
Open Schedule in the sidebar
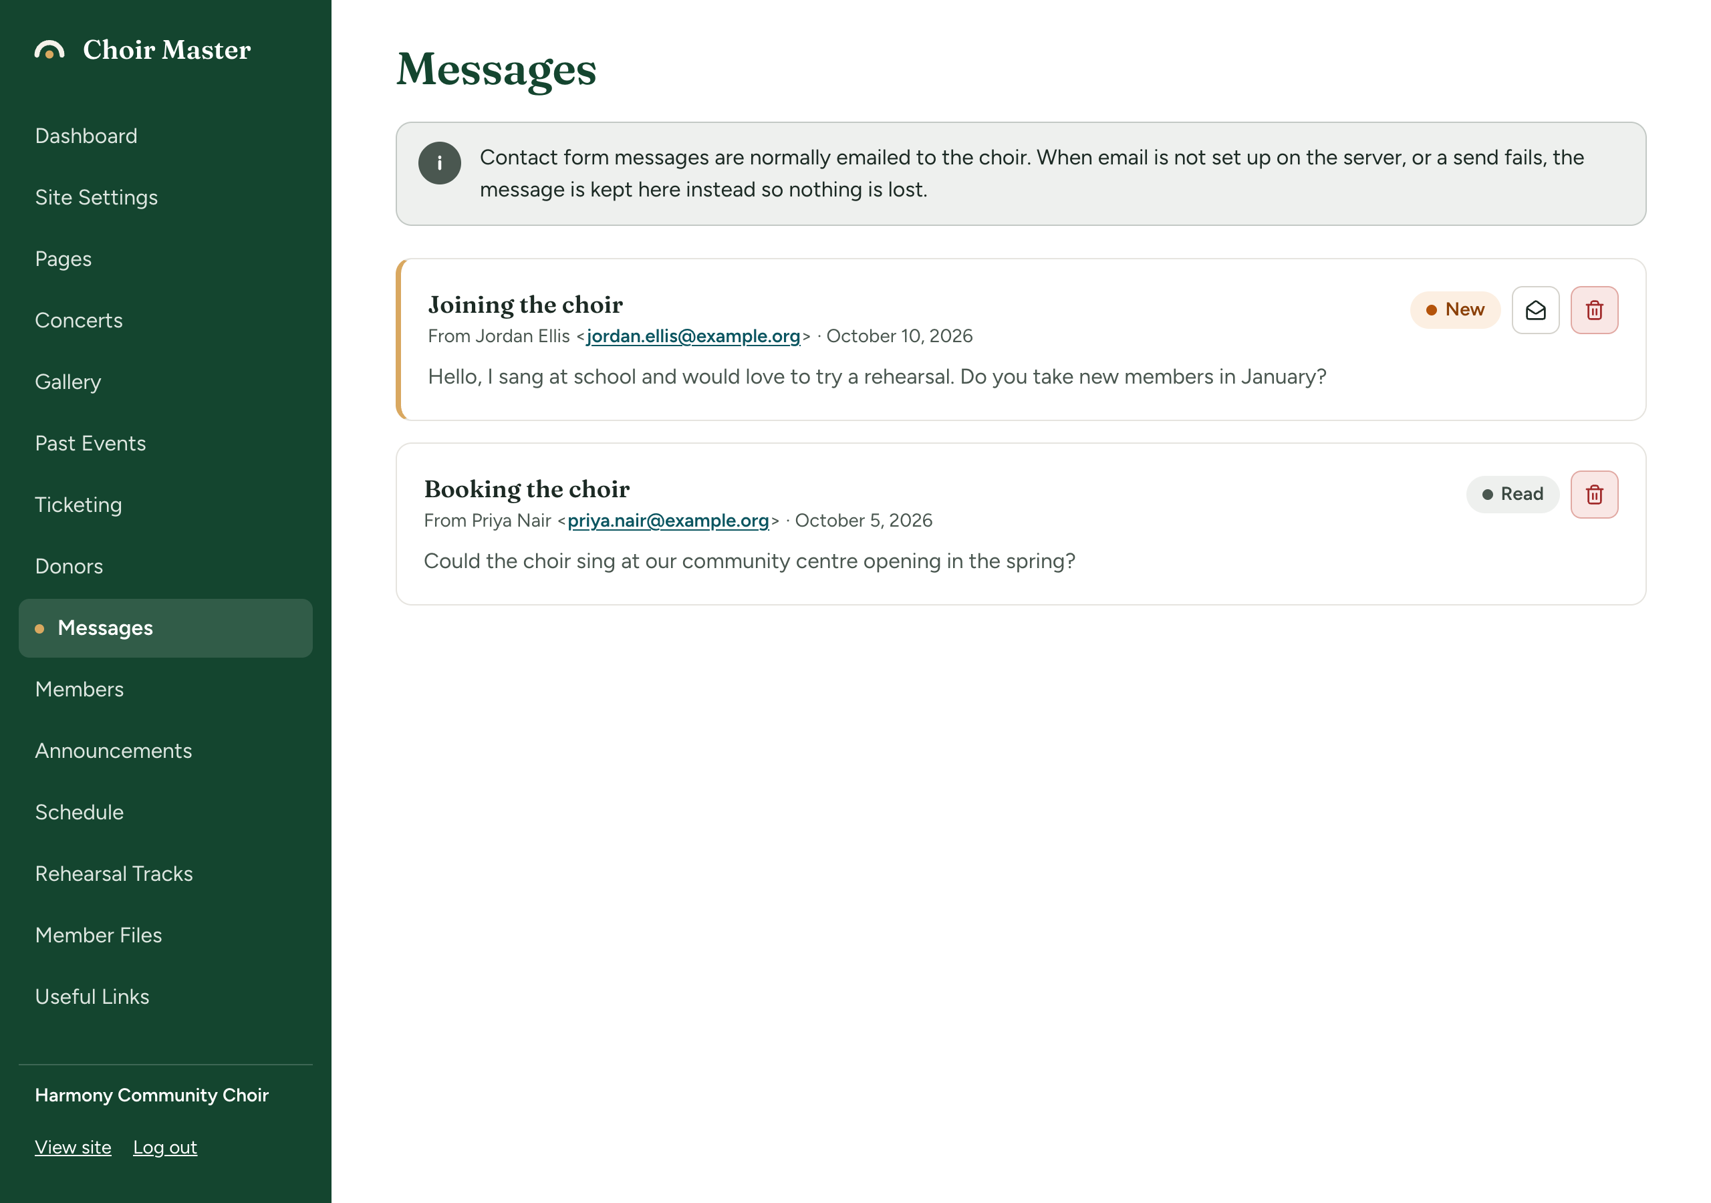coord(166,813)
